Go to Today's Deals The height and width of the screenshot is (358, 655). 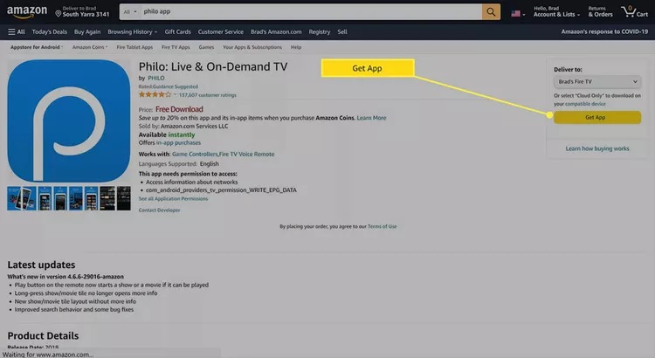point(50,31)
